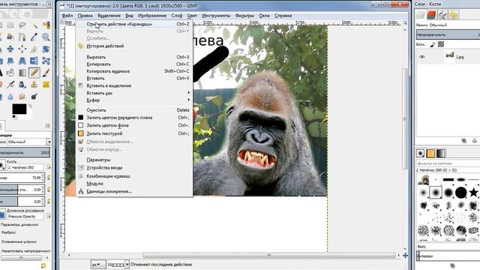Switch to the Gradients tab in brushes dock
This screenshot has width=480, height=270.
pos(441,153)
